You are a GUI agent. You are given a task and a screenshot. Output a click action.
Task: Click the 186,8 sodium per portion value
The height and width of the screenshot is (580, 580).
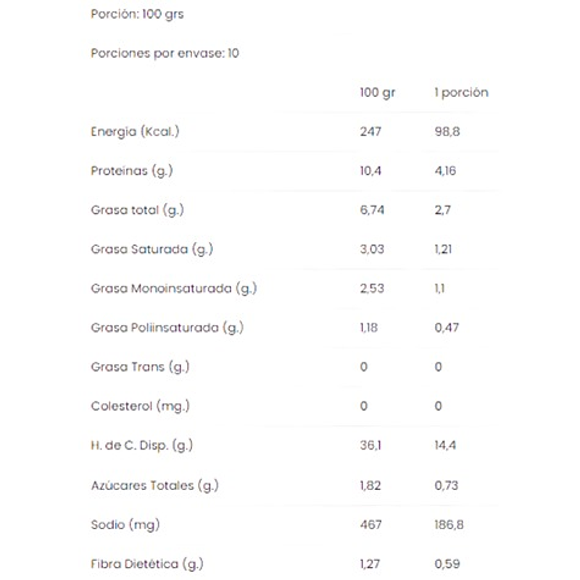pyautogui.click(x=449, y=524)
